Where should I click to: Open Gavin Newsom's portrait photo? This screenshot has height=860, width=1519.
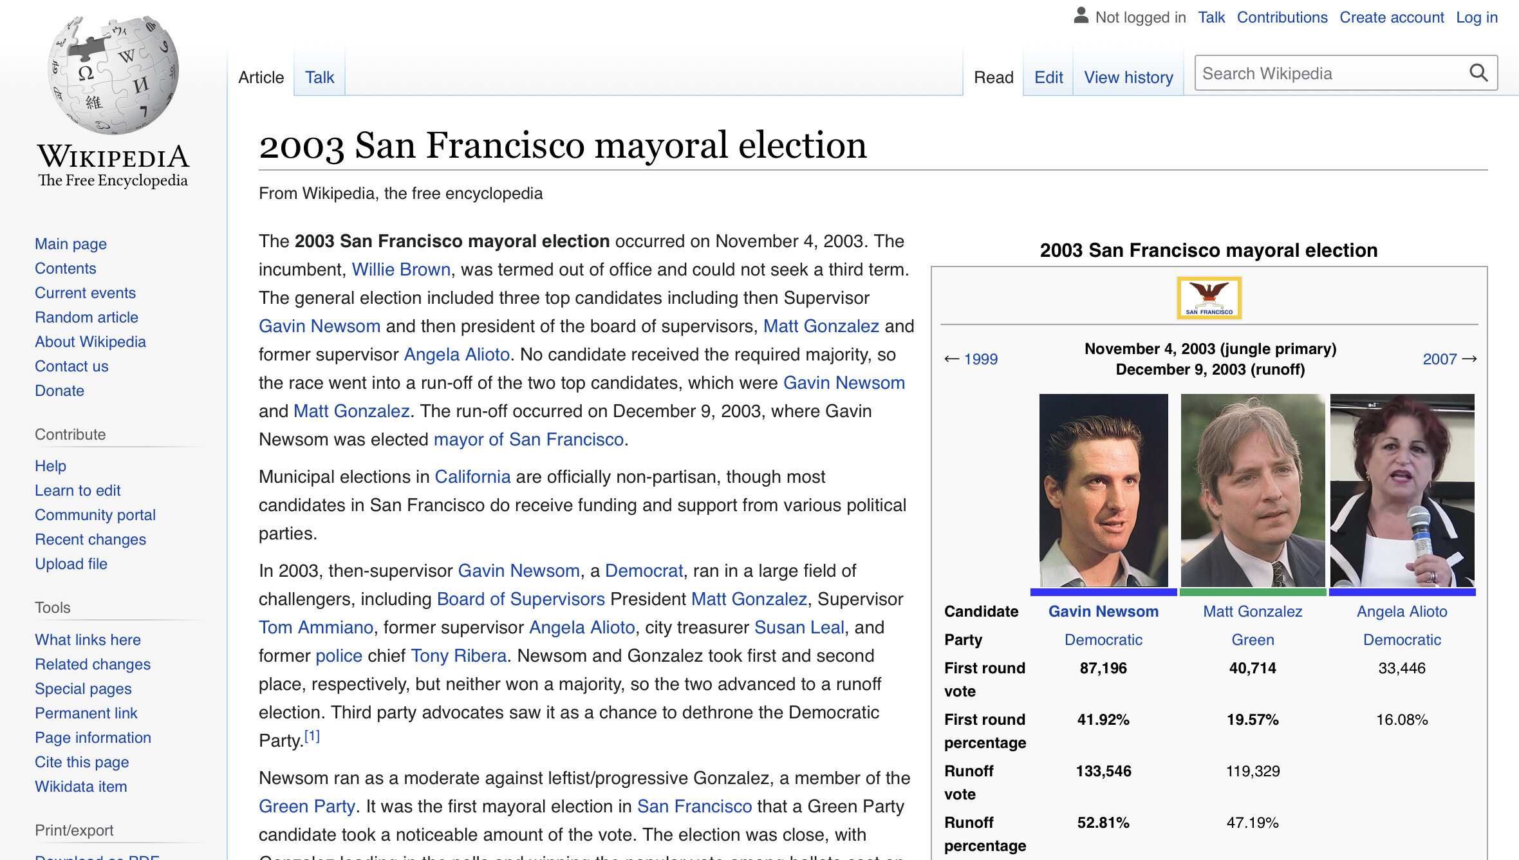[1103, 491]
